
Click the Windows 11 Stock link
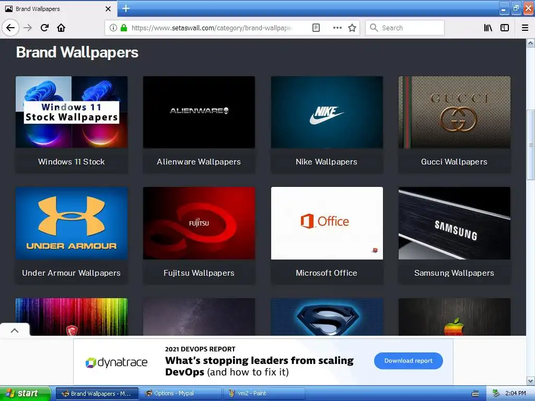[x=71, y=162]
